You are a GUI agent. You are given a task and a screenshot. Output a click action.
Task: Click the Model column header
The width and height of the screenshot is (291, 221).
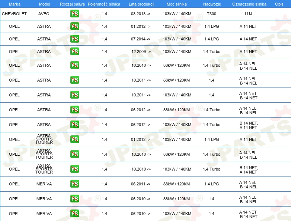point(44,4)
